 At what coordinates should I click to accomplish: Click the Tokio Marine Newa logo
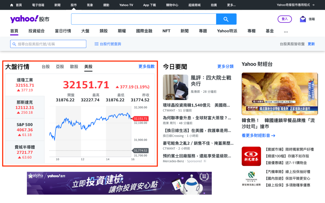[251, 178]
